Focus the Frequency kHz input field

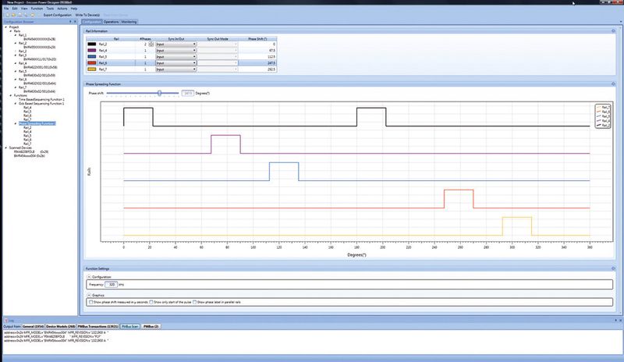coord(111,284)
